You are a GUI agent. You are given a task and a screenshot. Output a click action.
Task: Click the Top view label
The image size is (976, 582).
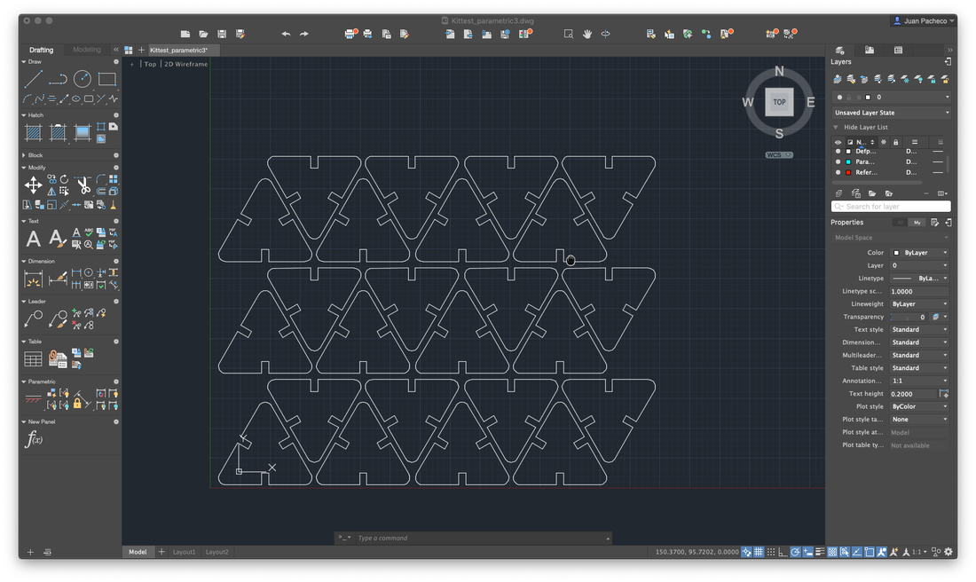pyautogui.click(x=150, y=64)
